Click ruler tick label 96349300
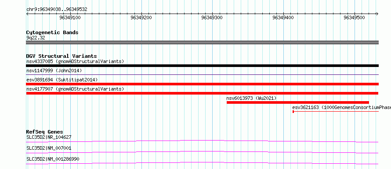391x169 pixels. (212, 18)
